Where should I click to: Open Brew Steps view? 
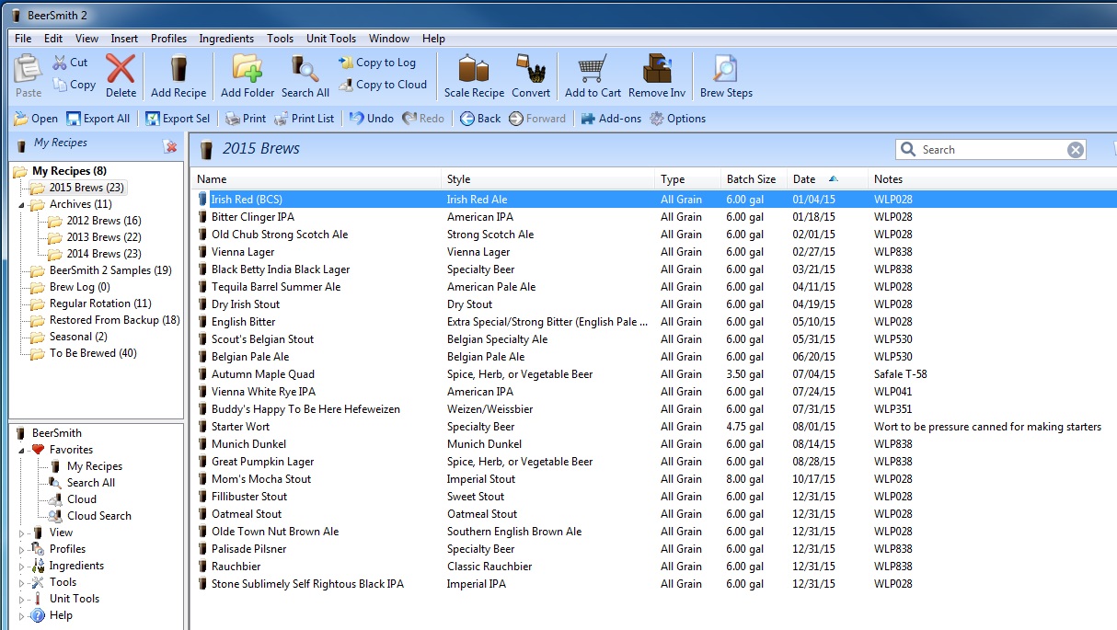[x=726, y=75]
